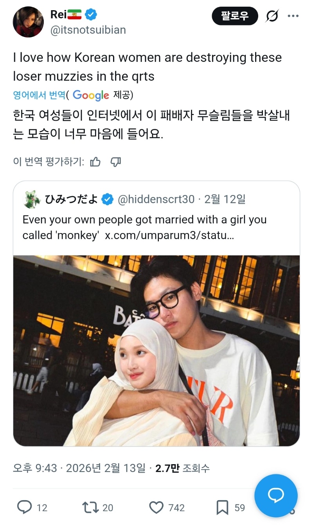Tap 영어에서 번역 translation link

(x=39, y=95)
